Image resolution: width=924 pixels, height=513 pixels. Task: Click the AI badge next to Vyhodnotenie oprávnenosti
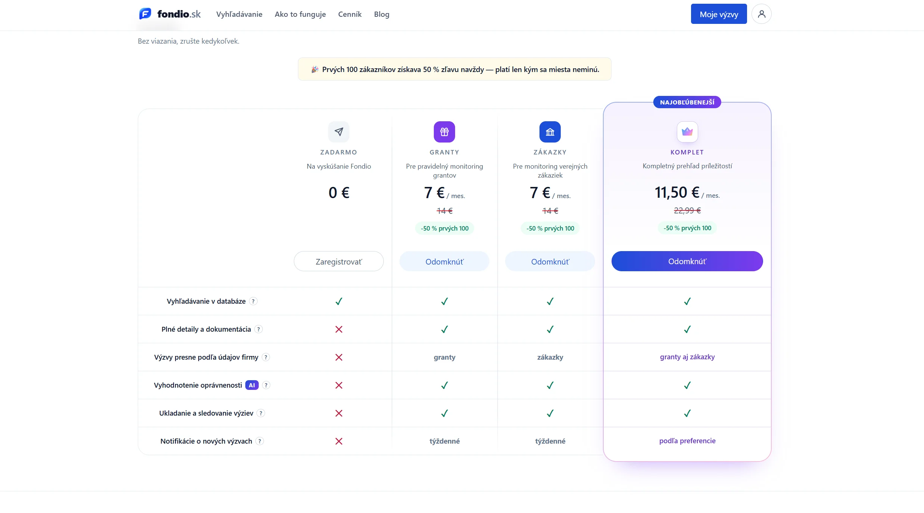(252, 385)
